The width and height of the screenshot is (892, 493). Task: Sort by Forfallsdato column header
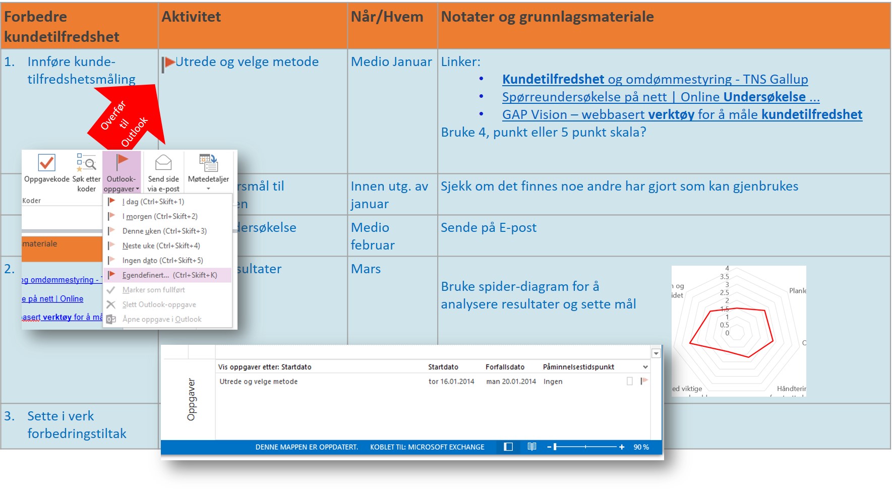[x=505, y=367]
